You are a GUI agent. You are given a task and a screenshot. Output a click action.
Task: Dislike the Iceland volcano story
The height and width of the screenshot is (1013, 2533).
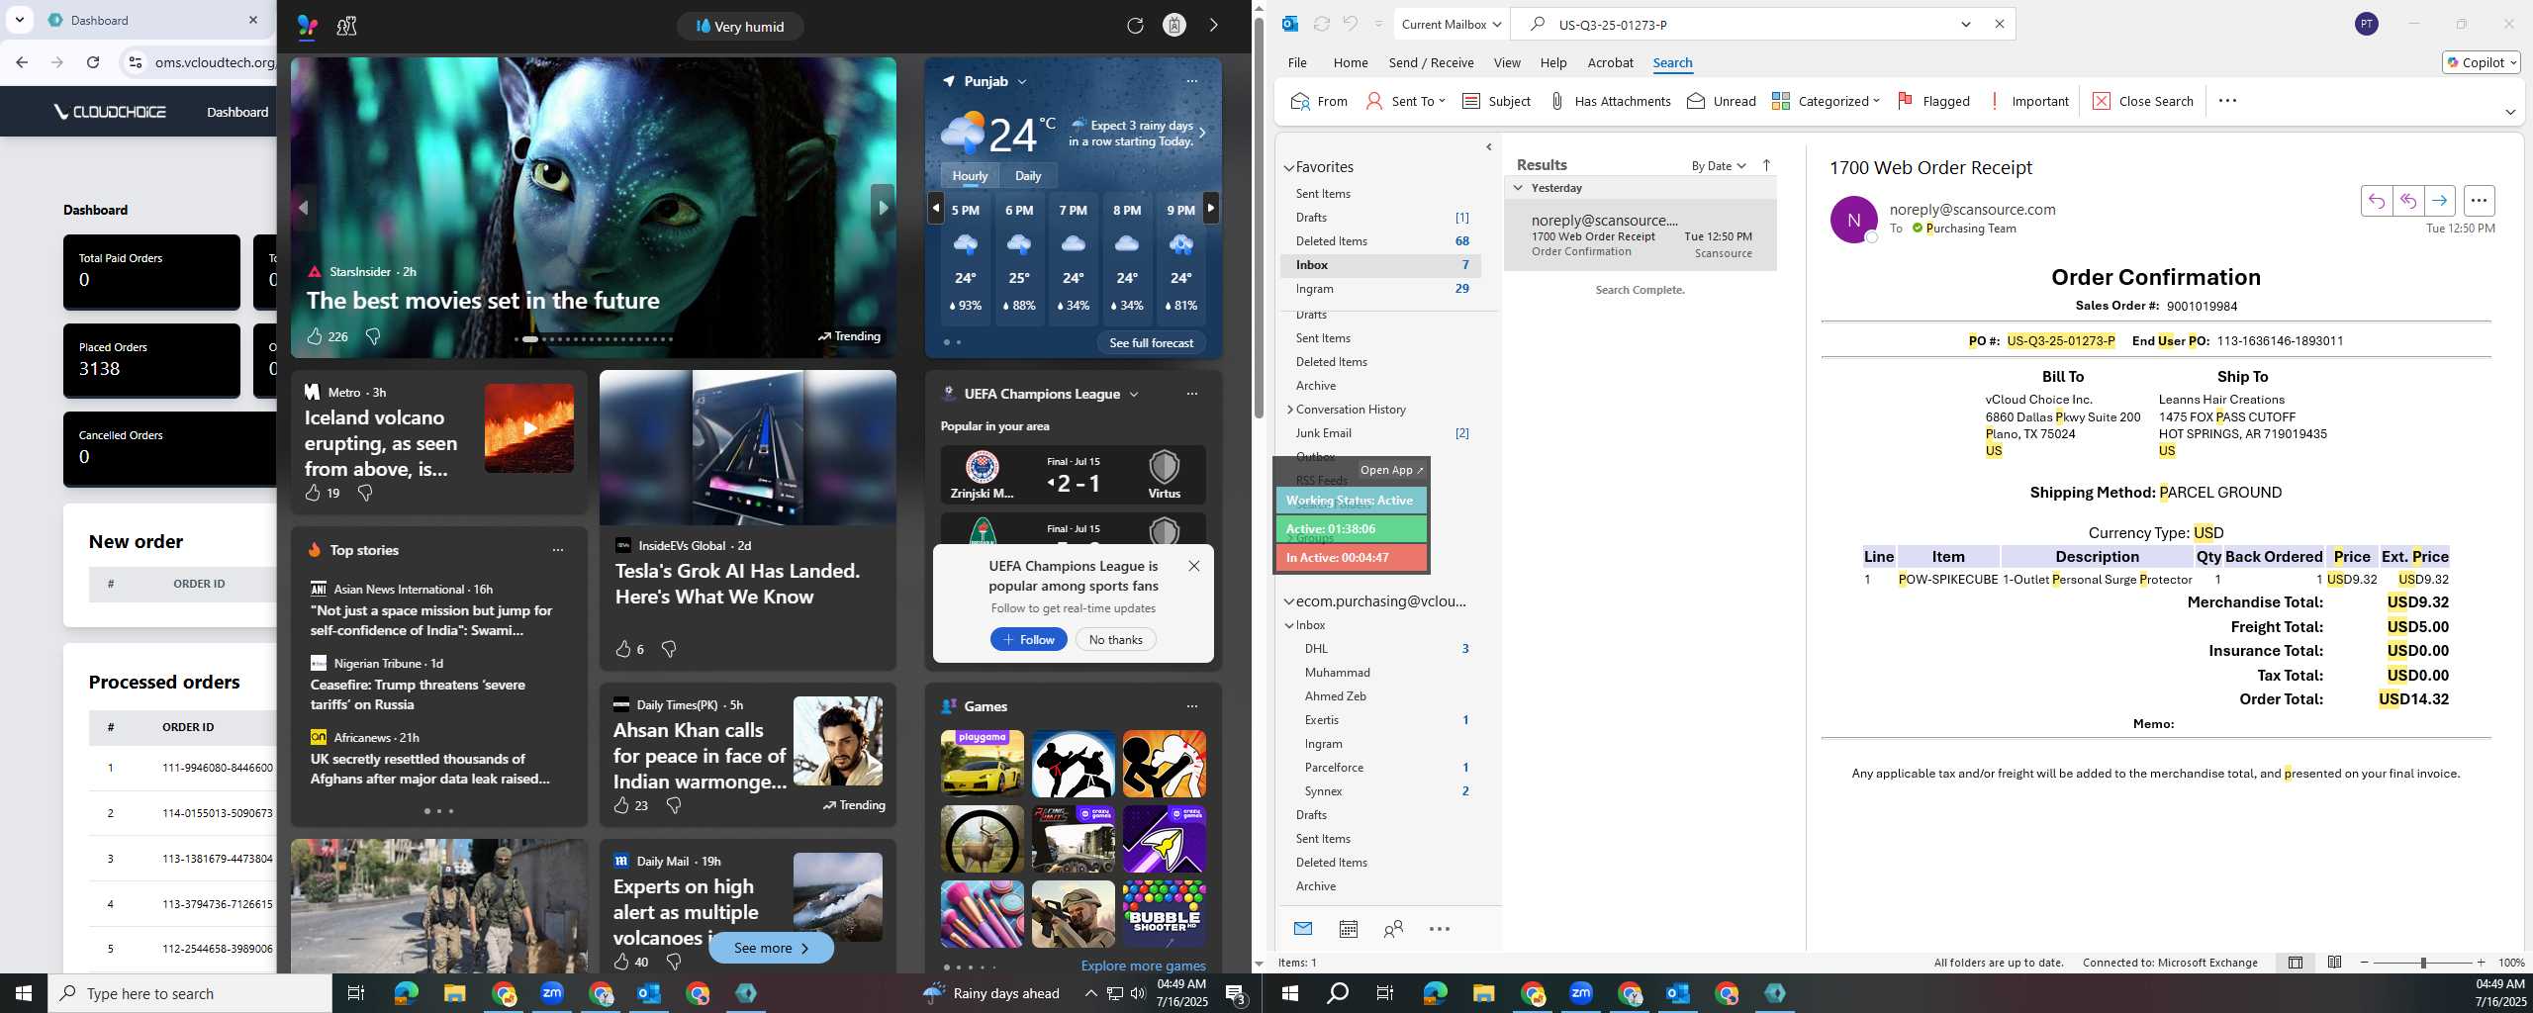coord(365,493)
